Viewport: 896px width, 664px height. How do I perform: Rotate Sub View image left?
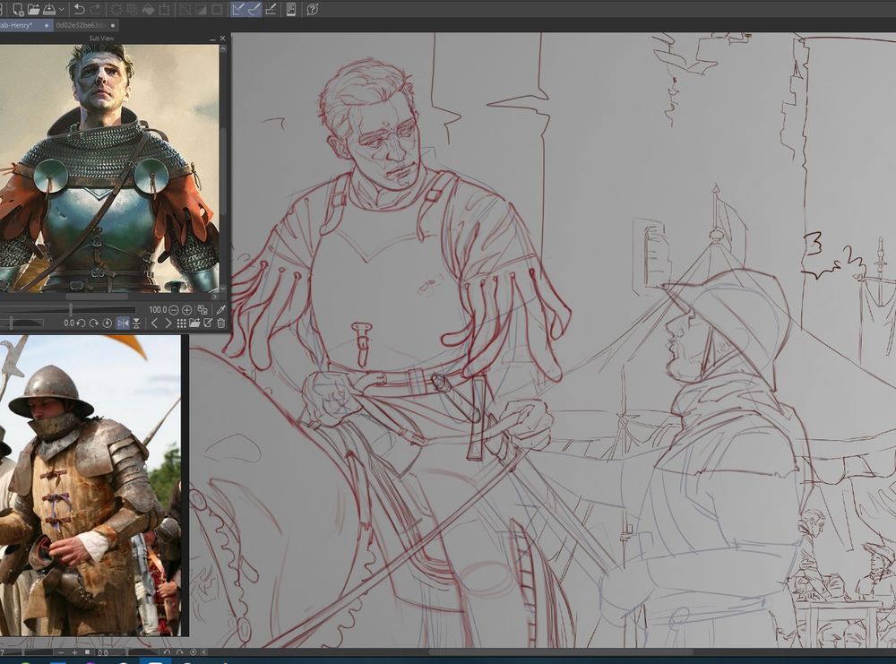coord(81,323)
